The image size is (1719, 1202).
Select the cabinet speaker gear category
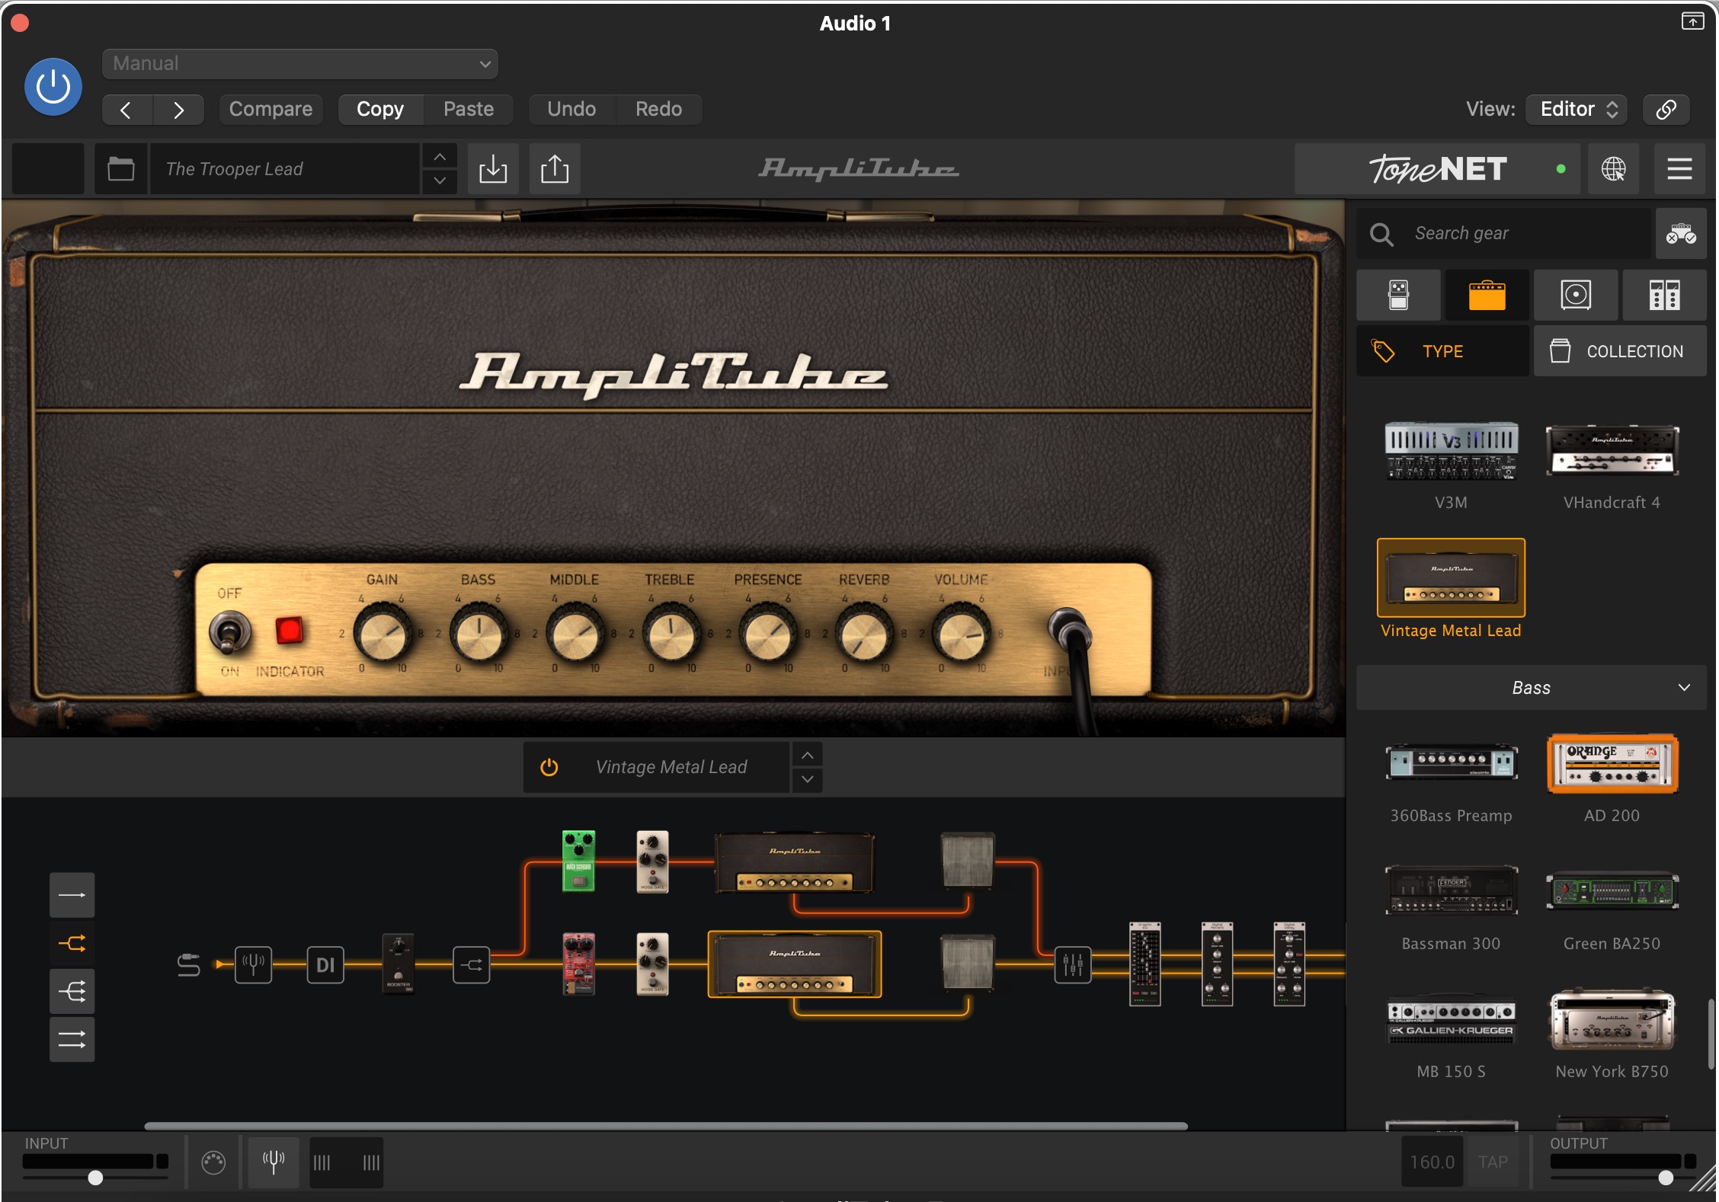pos(1576,295)
